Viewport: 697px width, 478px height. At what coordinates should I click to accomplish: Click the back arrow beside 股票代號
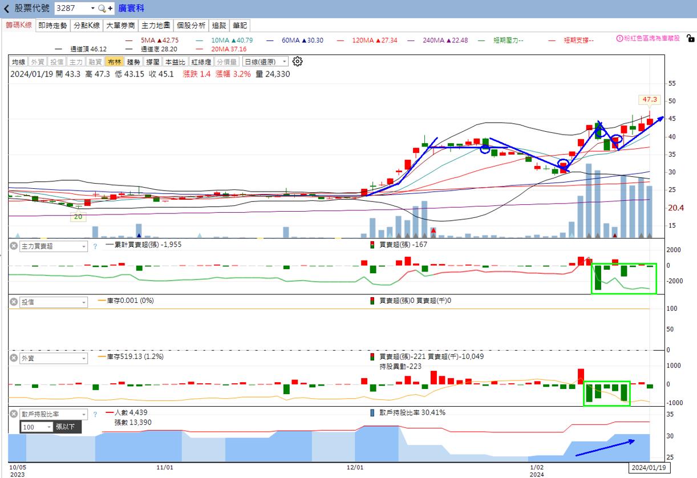(7, 9)
